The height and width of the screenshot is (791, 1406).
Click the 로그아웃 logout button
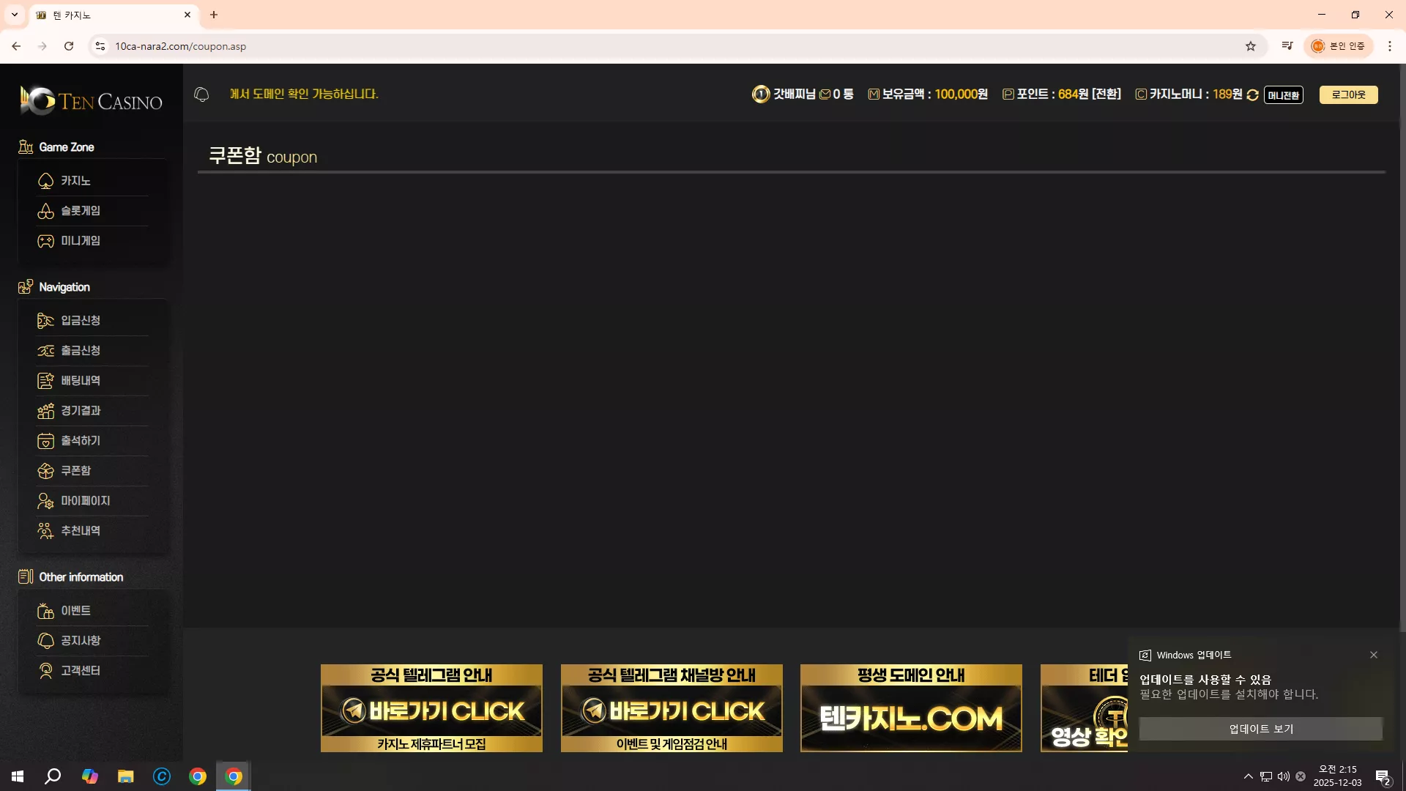pos(1348,94)
